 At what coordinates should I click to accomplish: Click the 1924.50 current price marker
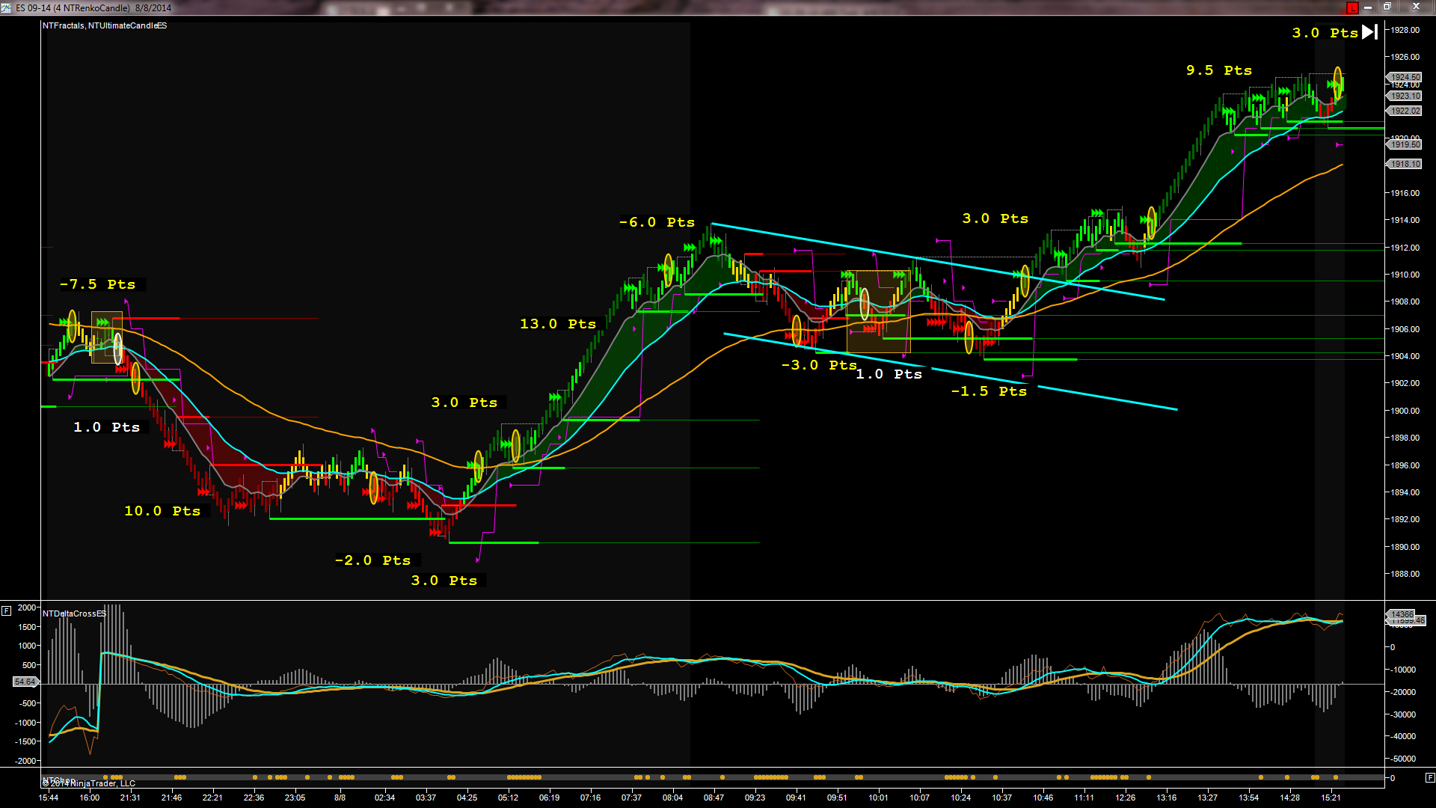tap(1405, 77)
